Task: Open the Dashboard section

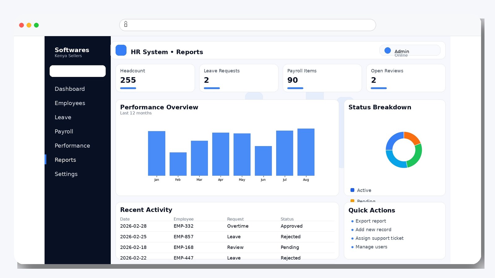Action: tap(70, 89)
